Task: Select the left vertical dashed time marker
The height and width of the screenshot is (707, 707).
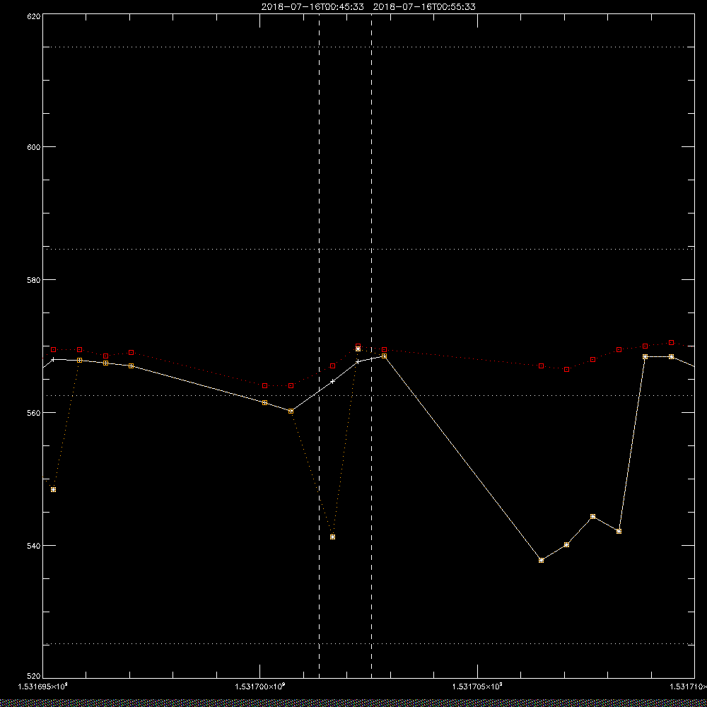Action: pyautogui.click(x=320, y=346)
